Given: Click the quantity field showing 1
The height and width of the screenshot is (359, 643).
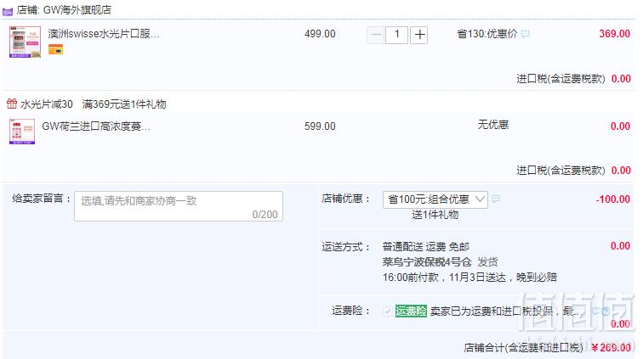Looking at the screenshot, I should click(x=396, y=35).
